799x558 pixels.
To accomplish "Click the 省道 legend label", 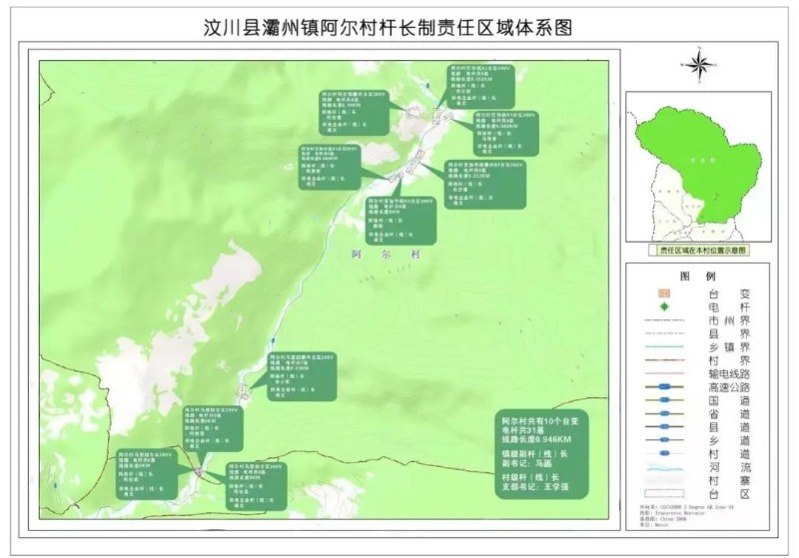I will pos(729,413).
